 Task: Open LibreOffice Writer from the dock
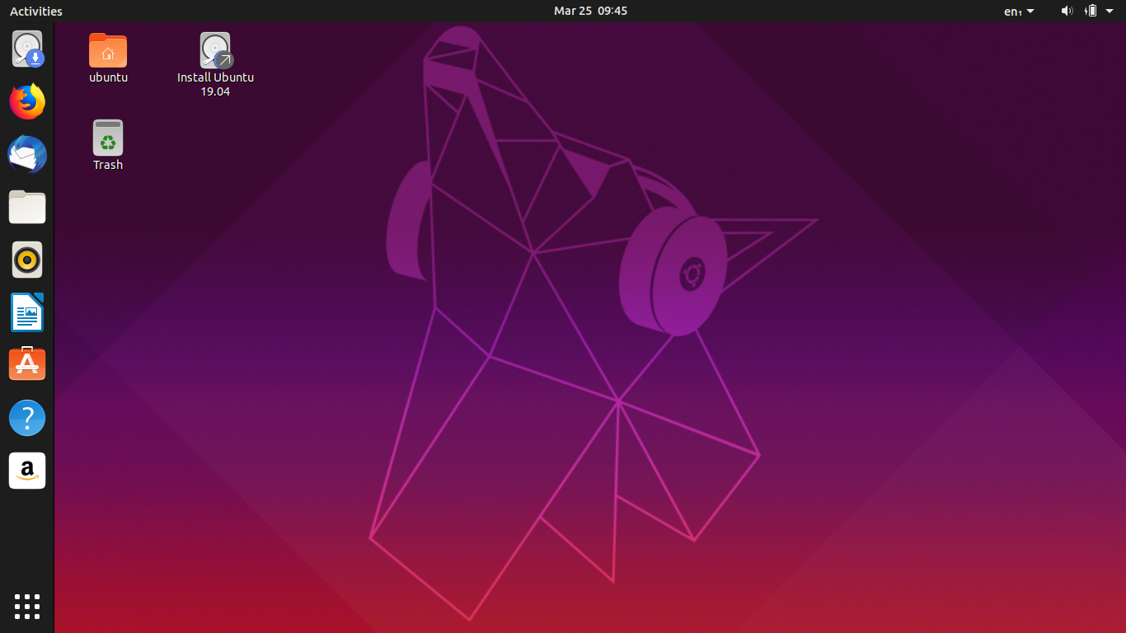tap(27, 312)
